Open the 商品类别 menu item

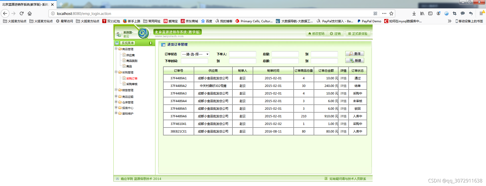click(132, 61)
